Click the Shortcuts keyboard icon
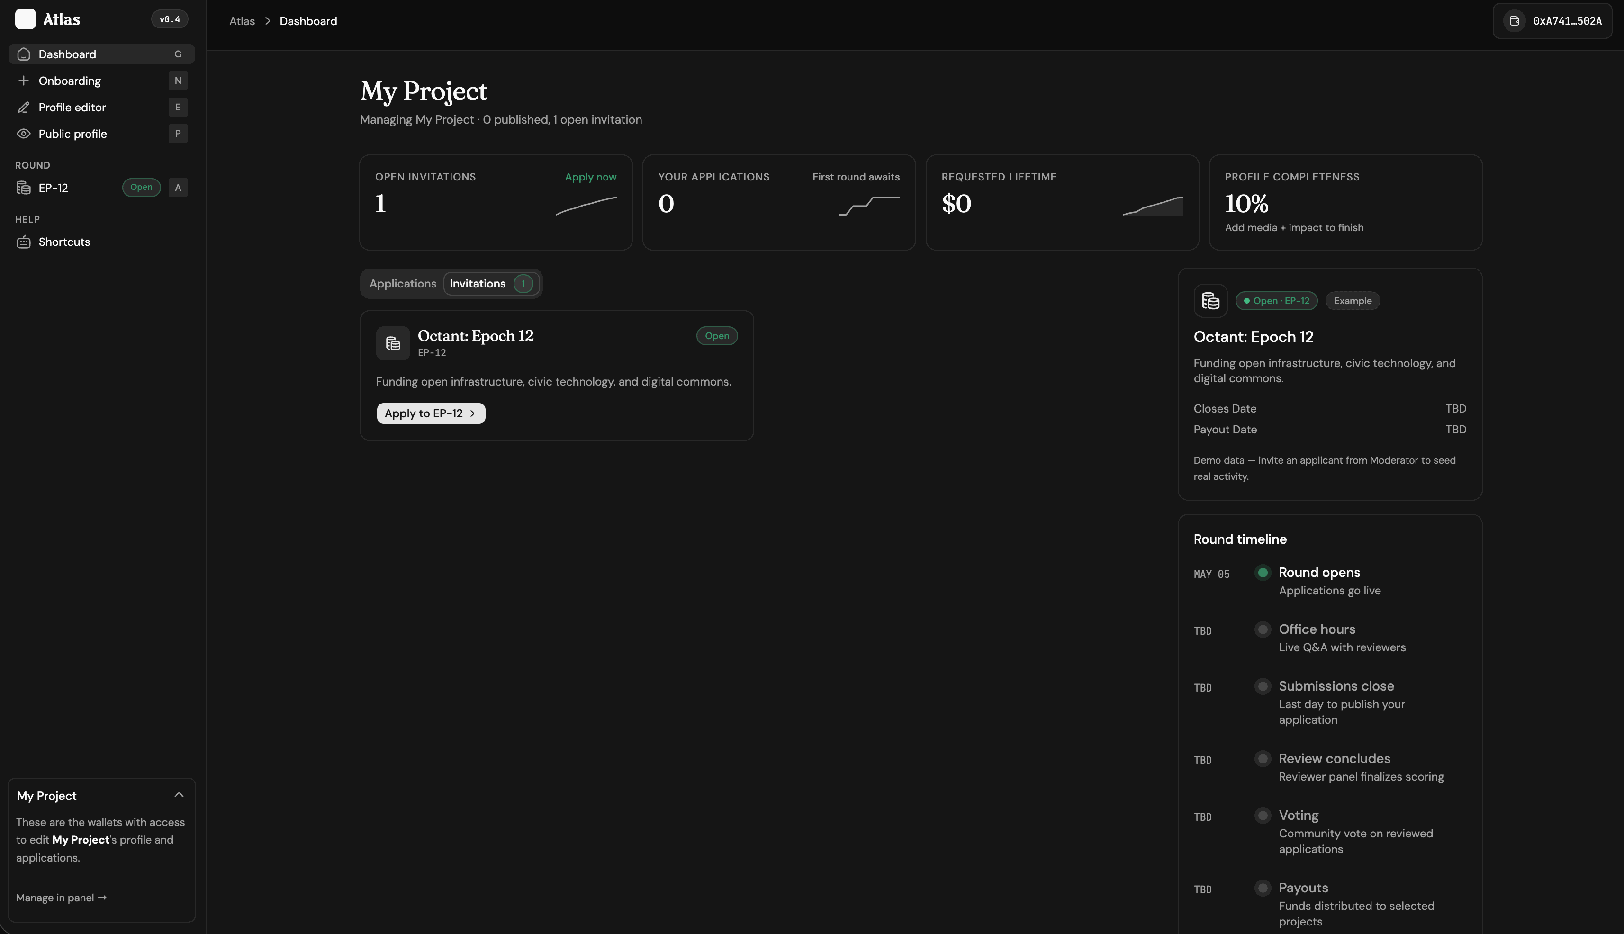The width and height of the screenshot is (1624, 934). [x=24, y=242]
